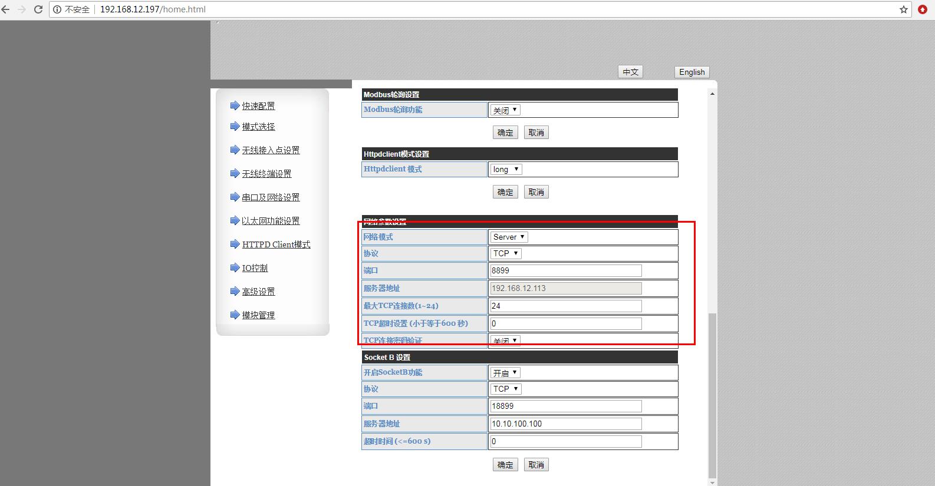Click the browser reload icon

[38, 9]
